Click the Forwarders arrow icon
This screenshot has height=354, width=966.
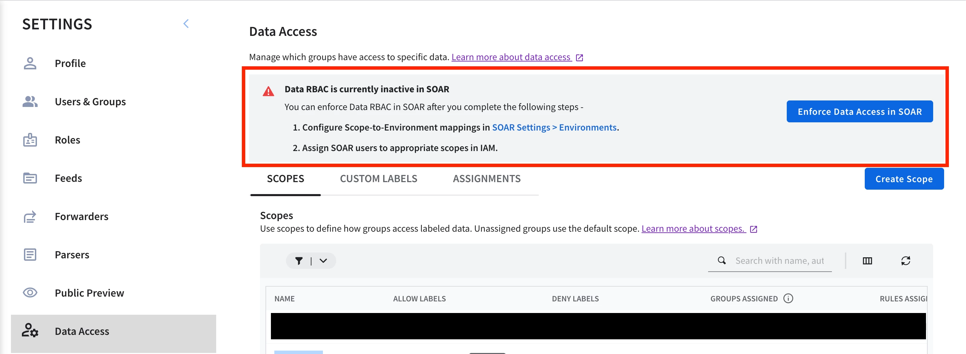tap(30, 216)
